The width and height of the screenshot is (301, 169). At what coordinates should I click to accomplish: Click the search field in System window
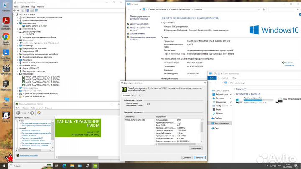click(x=284, y=10)
